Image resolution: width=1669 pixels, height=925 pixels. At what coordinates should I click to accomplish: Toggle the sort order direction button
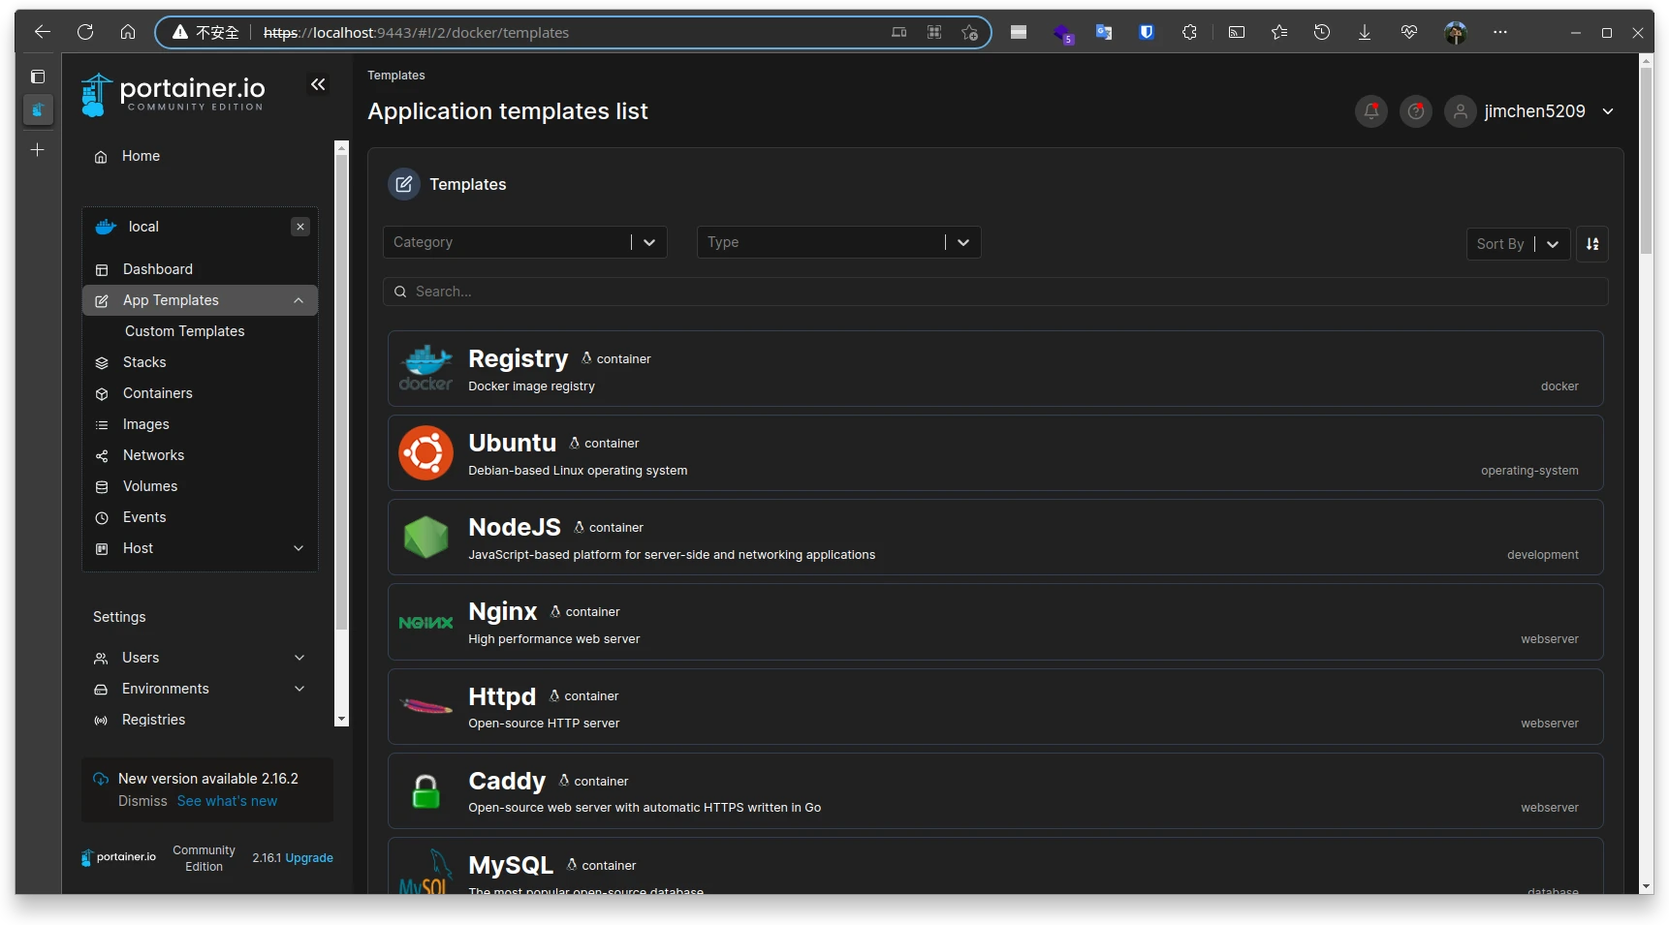[1591, 244]
